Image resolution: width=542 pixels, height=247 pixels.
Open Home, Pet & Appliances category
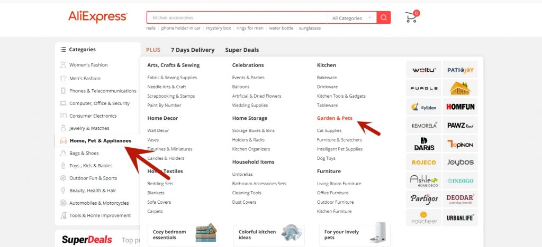click(100, 141)
